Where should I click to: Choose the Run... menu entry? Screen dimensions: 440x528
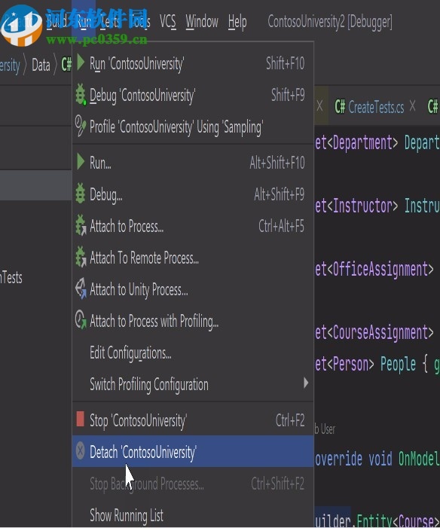tap(193, 162)
